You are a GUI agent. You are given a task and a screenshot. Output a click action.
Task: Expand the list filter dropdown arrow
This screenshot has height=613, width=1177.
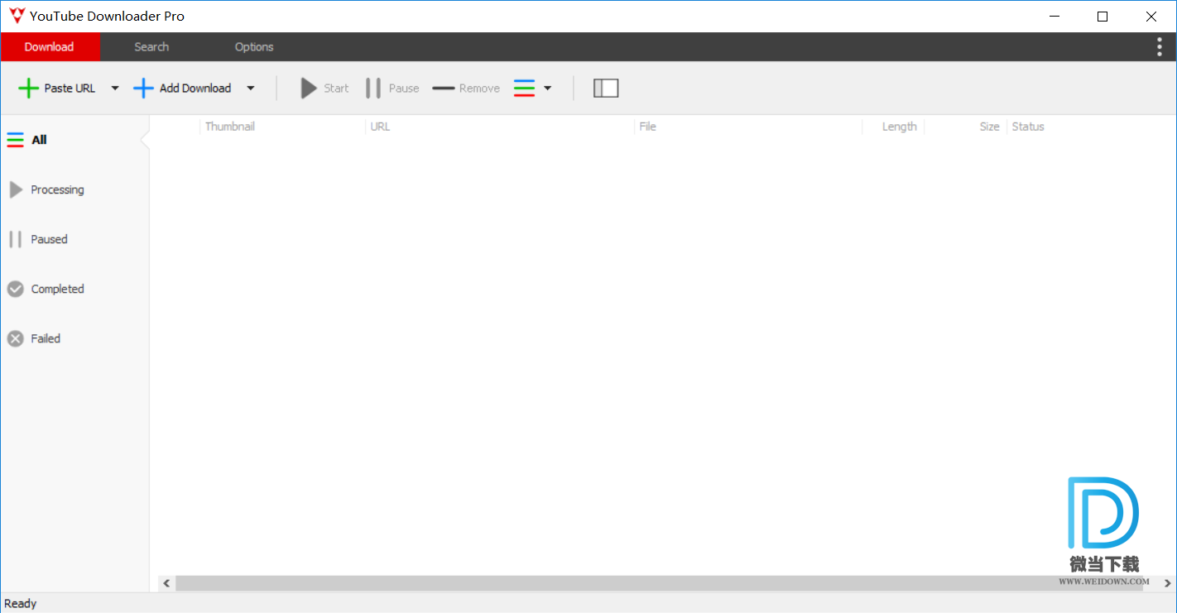(x=548, y=89)
